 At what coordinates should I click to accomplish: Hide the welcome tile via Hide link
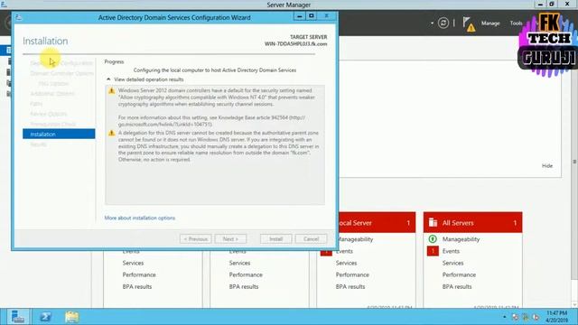pos(547,166)
